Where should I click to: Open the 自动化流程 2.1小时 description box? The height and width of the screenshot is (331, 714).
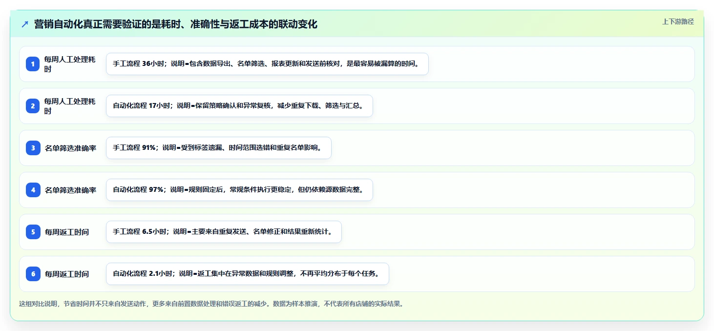[248, 274]
